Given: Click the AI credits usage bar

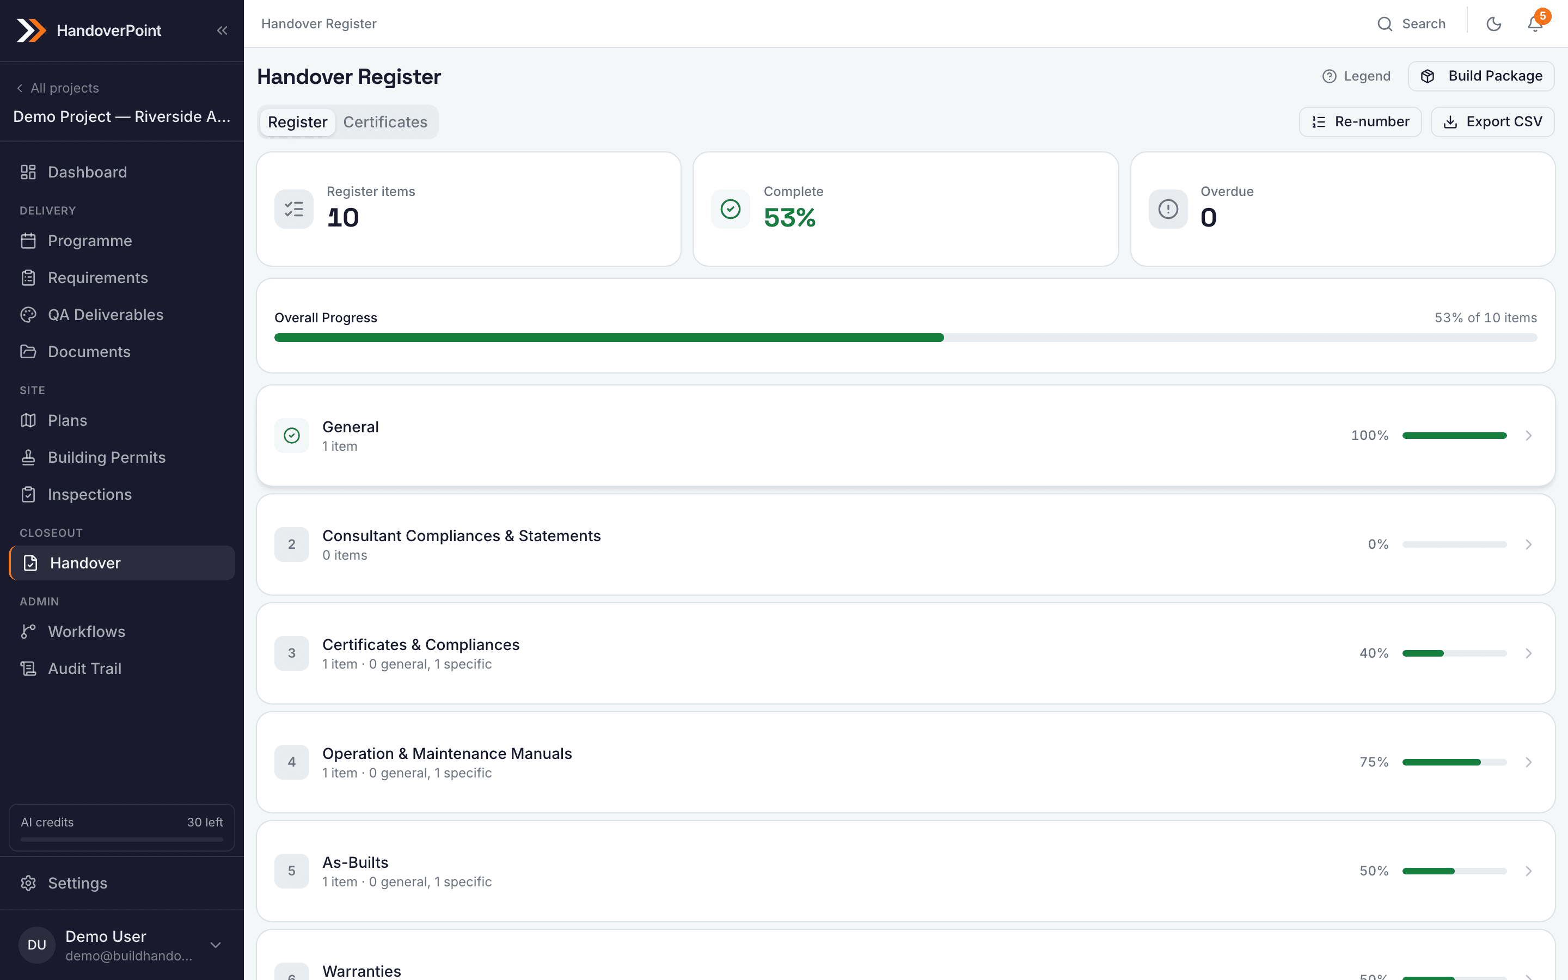Looking at the screenshot, I should (122, 840).
